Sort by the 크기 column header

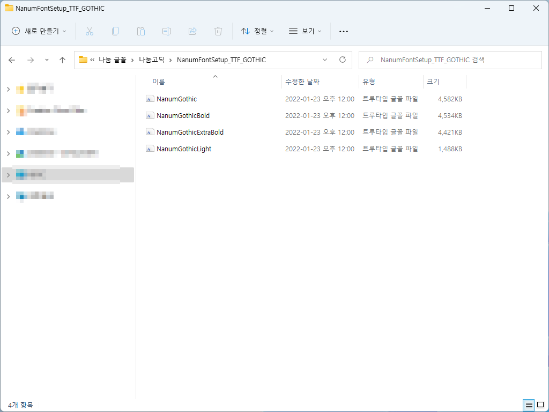click(x=433, y=82)
